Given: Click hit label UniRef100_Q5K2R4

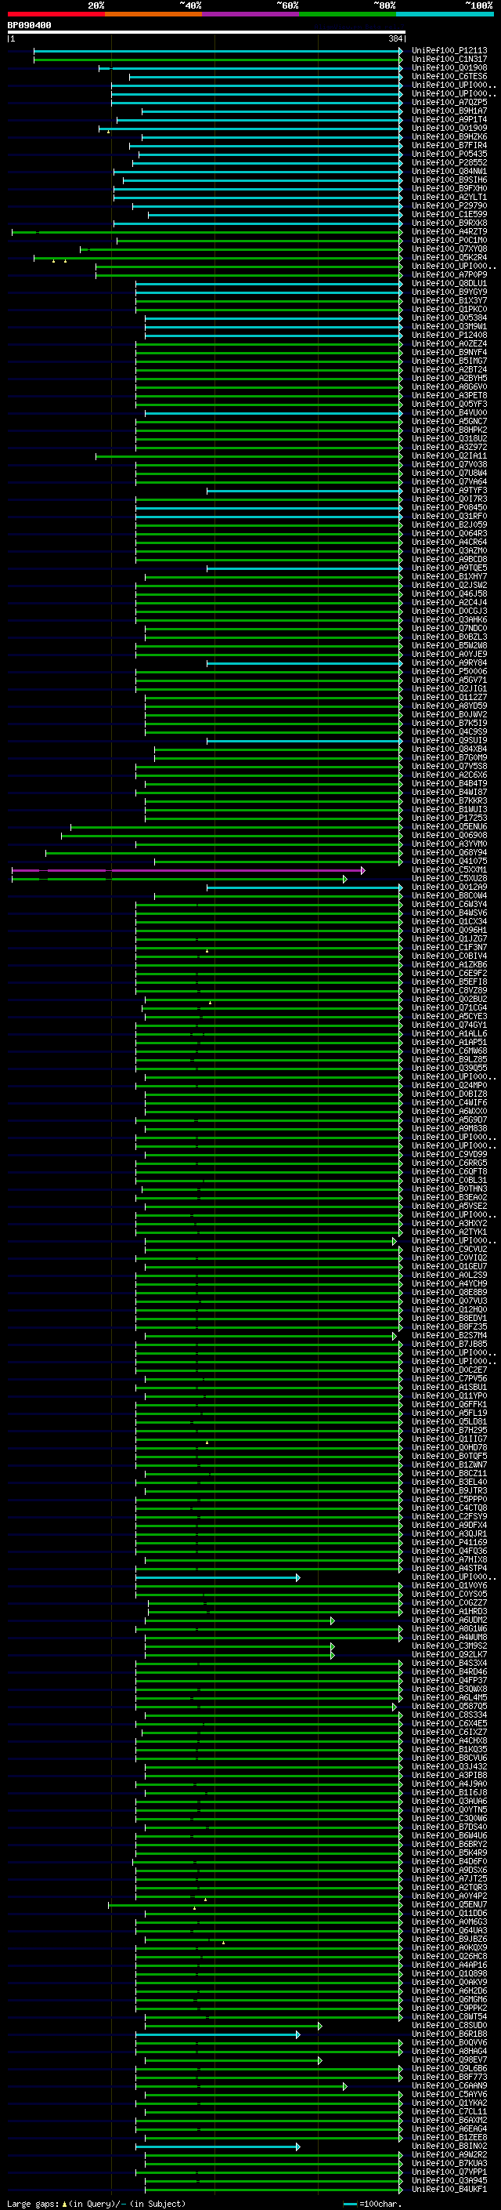Looking at the screenshot, I should point(449,257).
